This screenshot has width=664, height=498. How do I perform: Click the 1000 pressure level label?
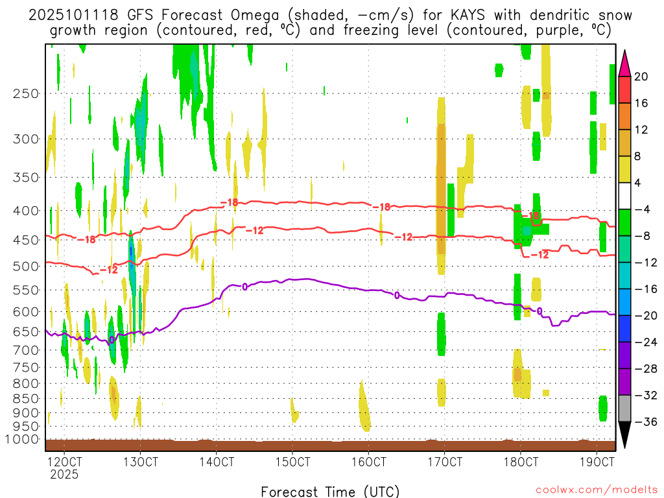22,439
